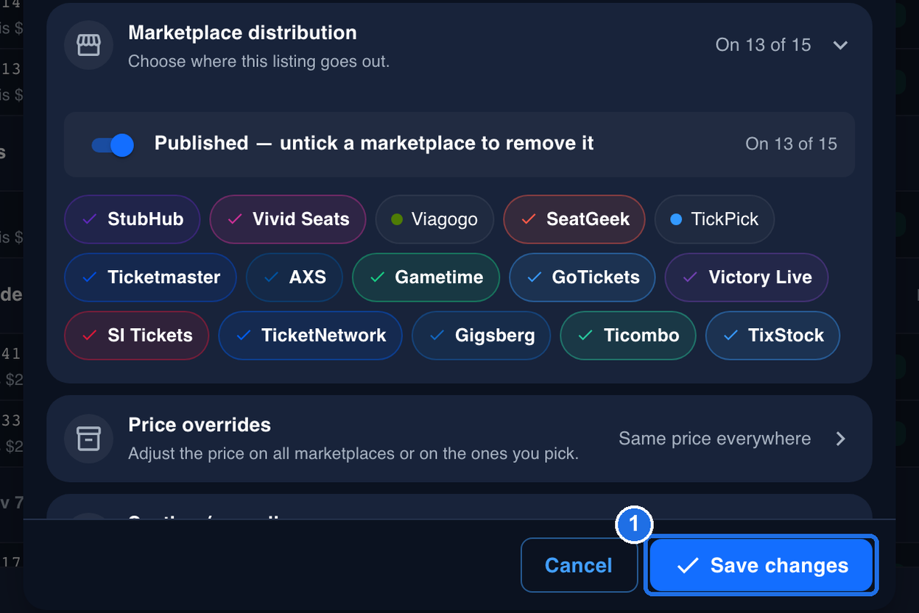Click 'On 13 of 15' beside section chevron

tap(764, 46)
